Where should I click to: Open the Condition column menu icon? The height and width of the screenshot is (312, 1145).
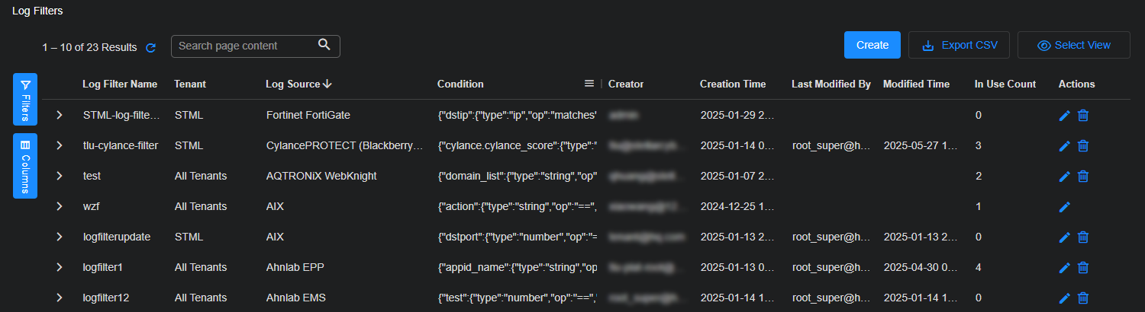click(x=589, y=84)
